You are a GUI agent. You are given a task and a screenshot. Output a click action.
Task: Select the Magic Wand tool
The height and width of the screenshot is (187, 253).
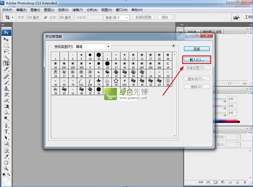coord(6,57)
